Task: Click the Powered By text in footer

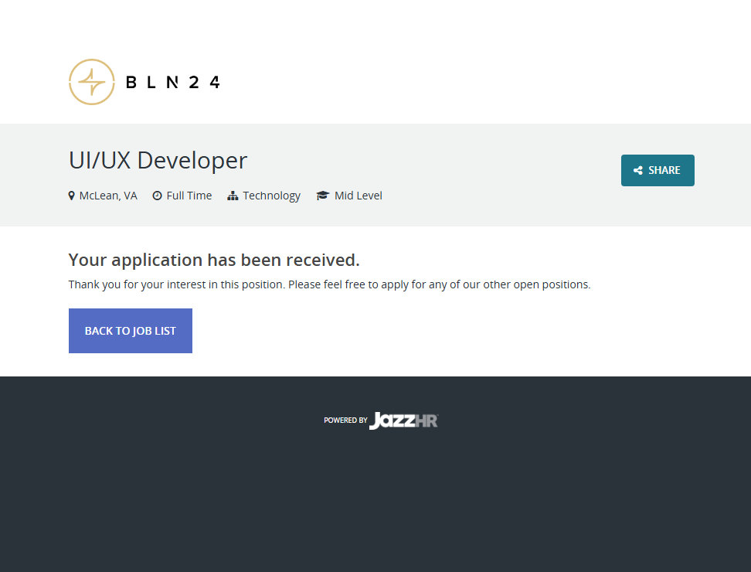Action: [x=345, y=420]
